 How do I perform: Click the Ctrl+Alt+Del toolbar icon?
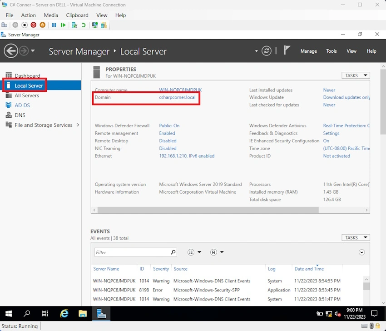tap(5, 25)
